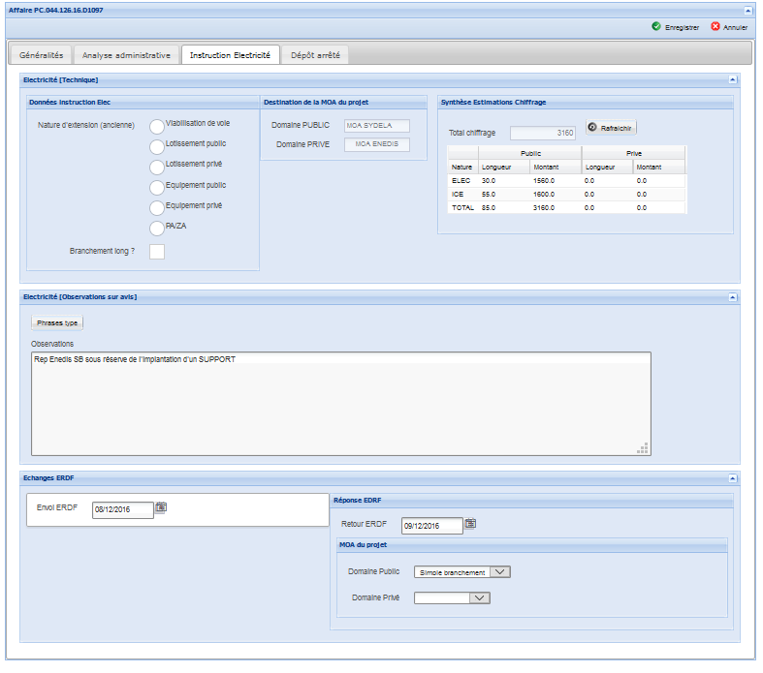This screenshot has height=673, width=763.
Task: Click into the Observations text area
Action: (340, 404)
